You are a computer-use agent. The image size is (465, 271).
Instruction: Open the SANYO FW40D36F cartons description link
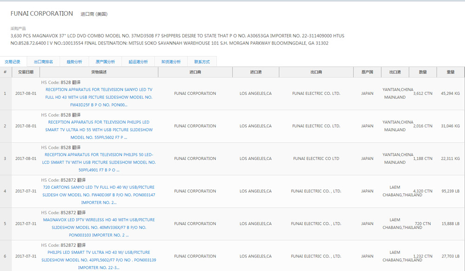(x=99, y=195)
